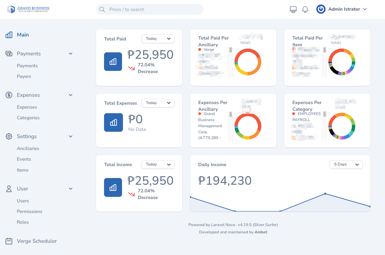
Task: Change the Daily Income 5 Days dropdown
Action: click(x=346, y=164)
